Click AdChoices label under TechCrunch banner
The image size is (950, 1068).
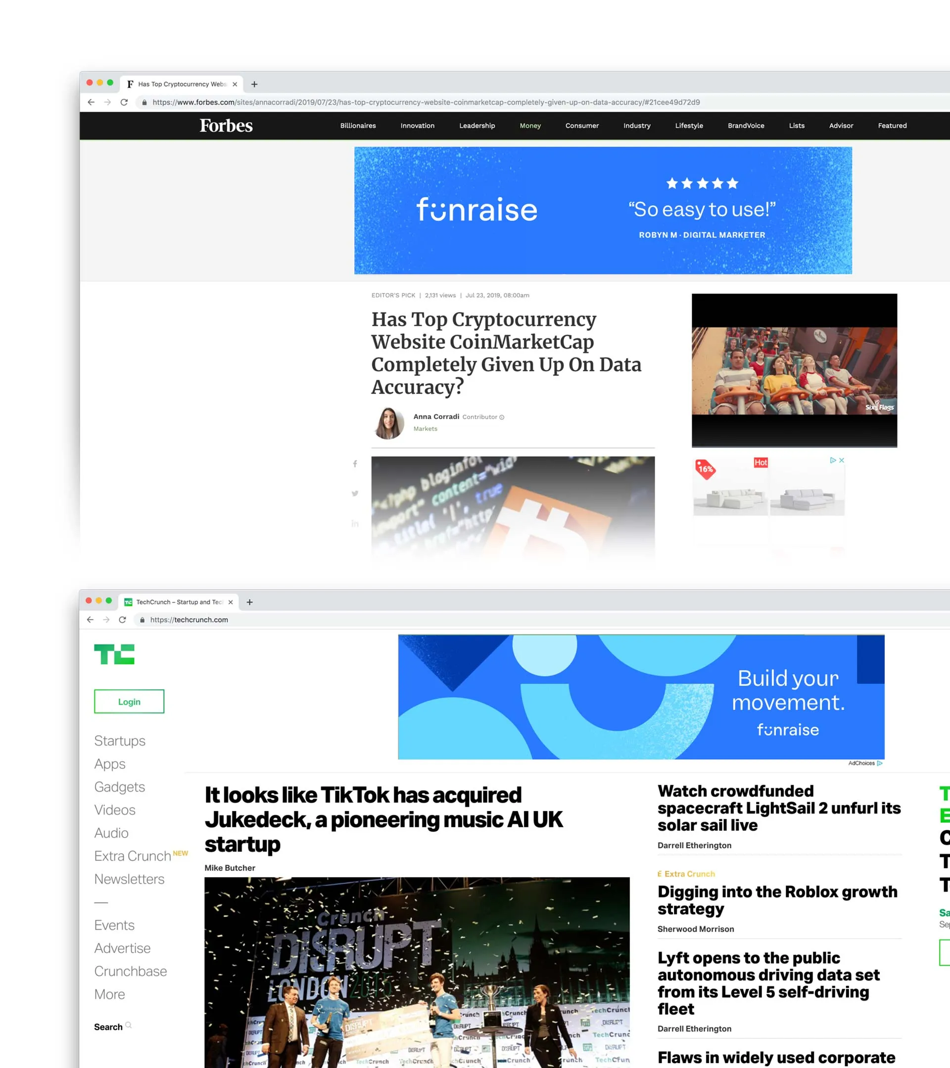pyautogui.click(x=865, y=763)
